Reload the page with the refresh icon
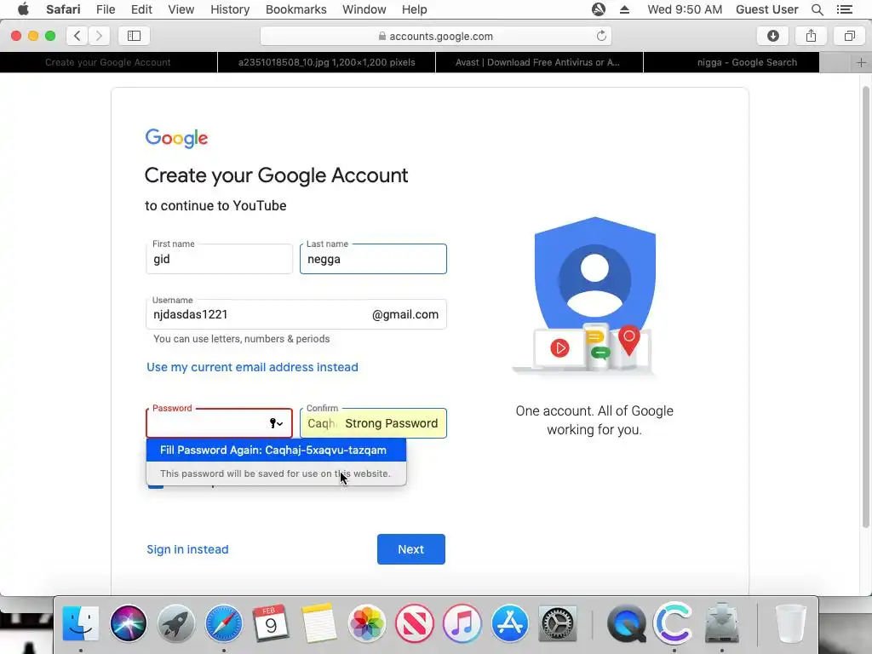The height and width of the screenshot is (654, 872). click(x=601, y=36)
